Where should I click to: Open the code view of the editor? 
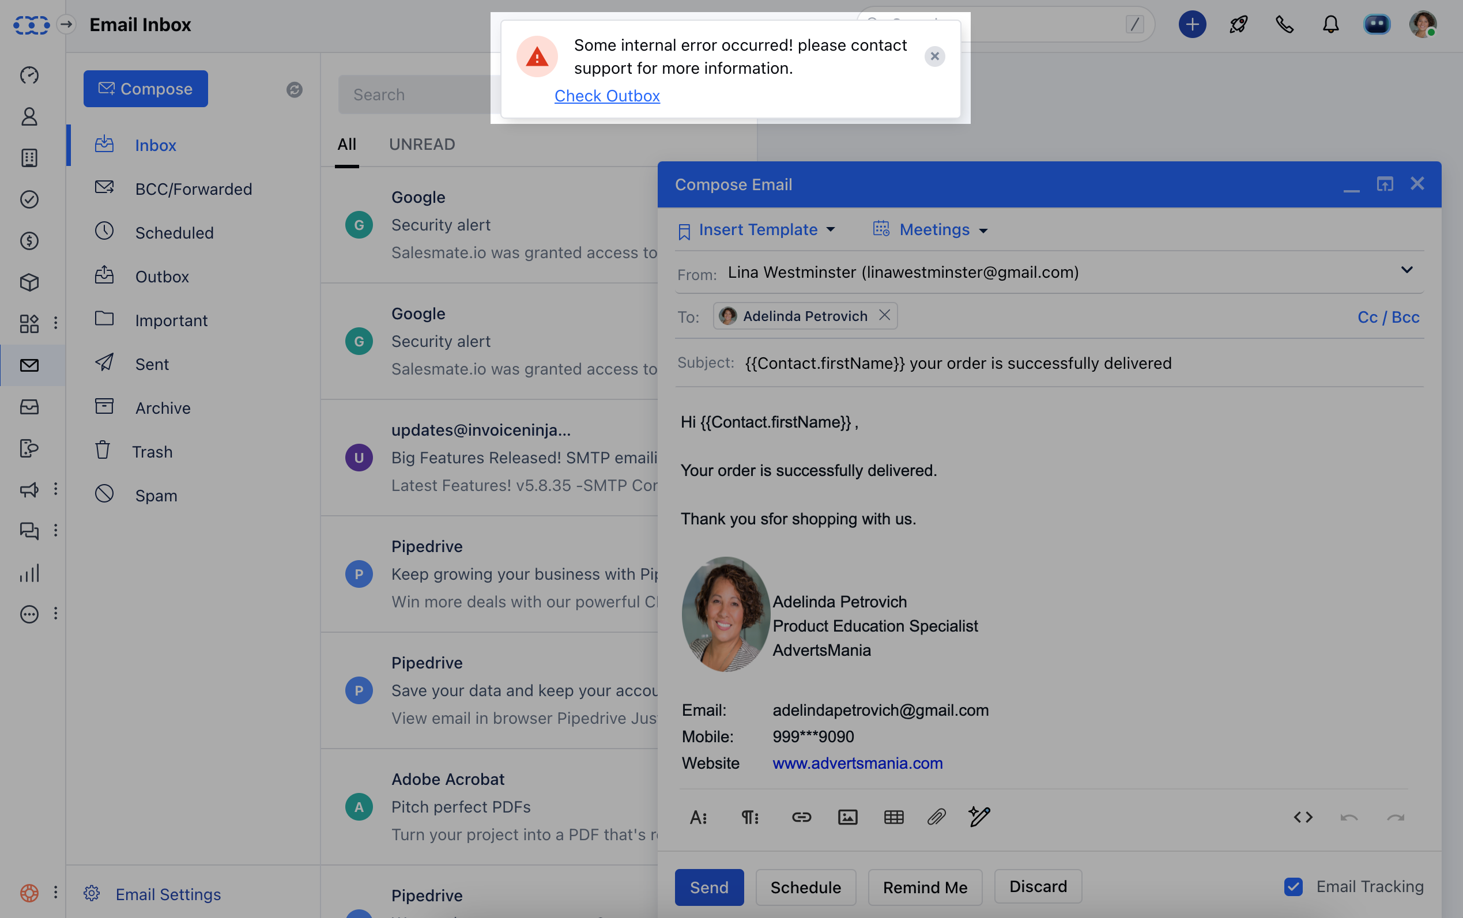1303,817
